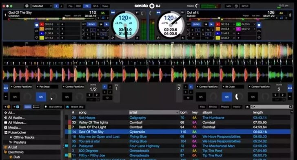Turn sync OFF on deck 1

click(x=84, y=24)
